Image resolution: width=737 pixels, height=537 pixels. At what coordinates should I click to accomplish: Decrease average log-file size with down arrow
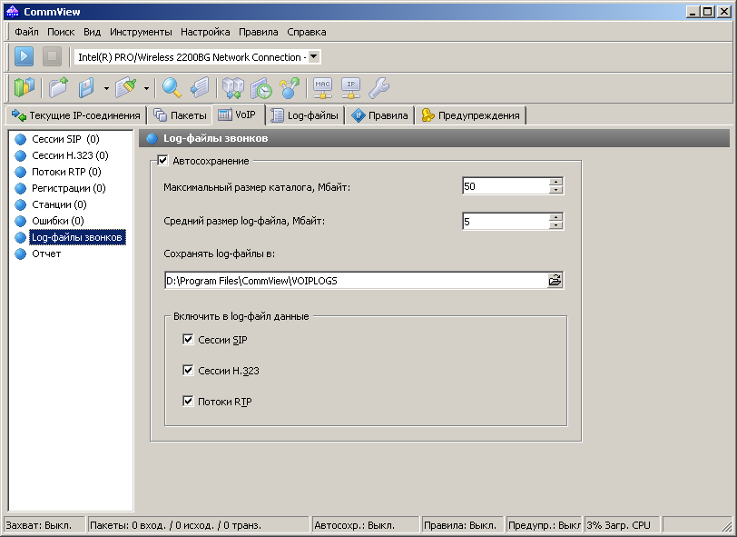click(555, 225)
